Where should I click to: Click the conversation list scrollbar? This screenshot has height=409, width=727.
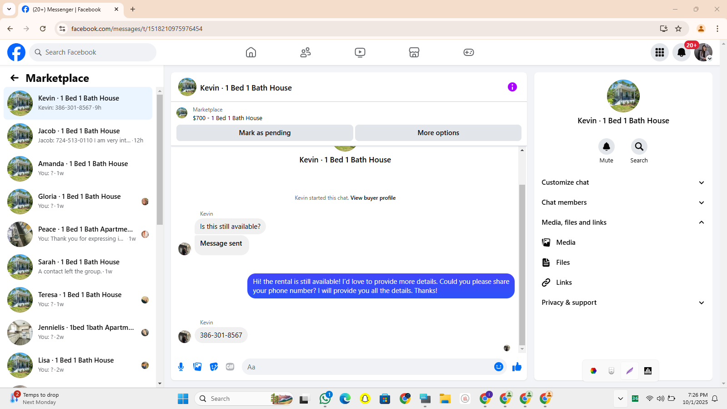click(x=160, y=159)
